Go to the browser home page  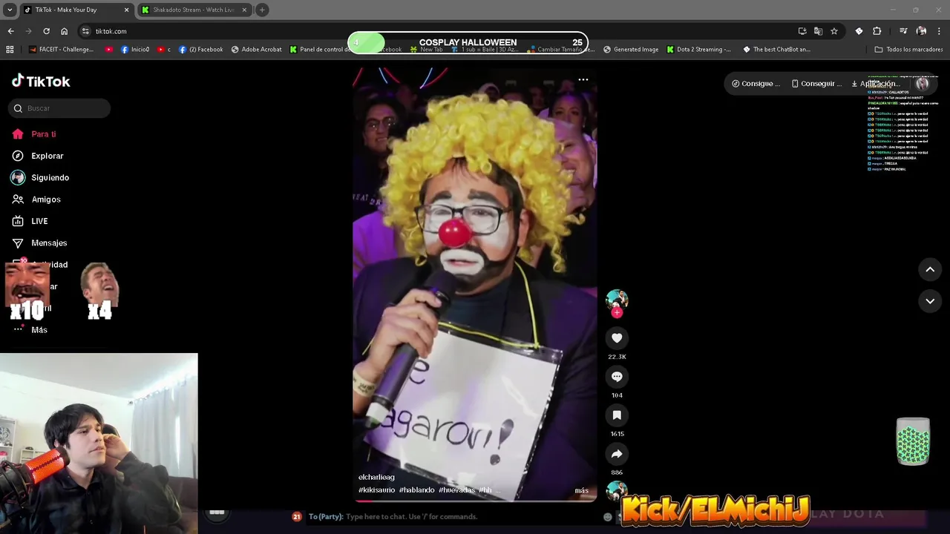click(x=64, y=31)
